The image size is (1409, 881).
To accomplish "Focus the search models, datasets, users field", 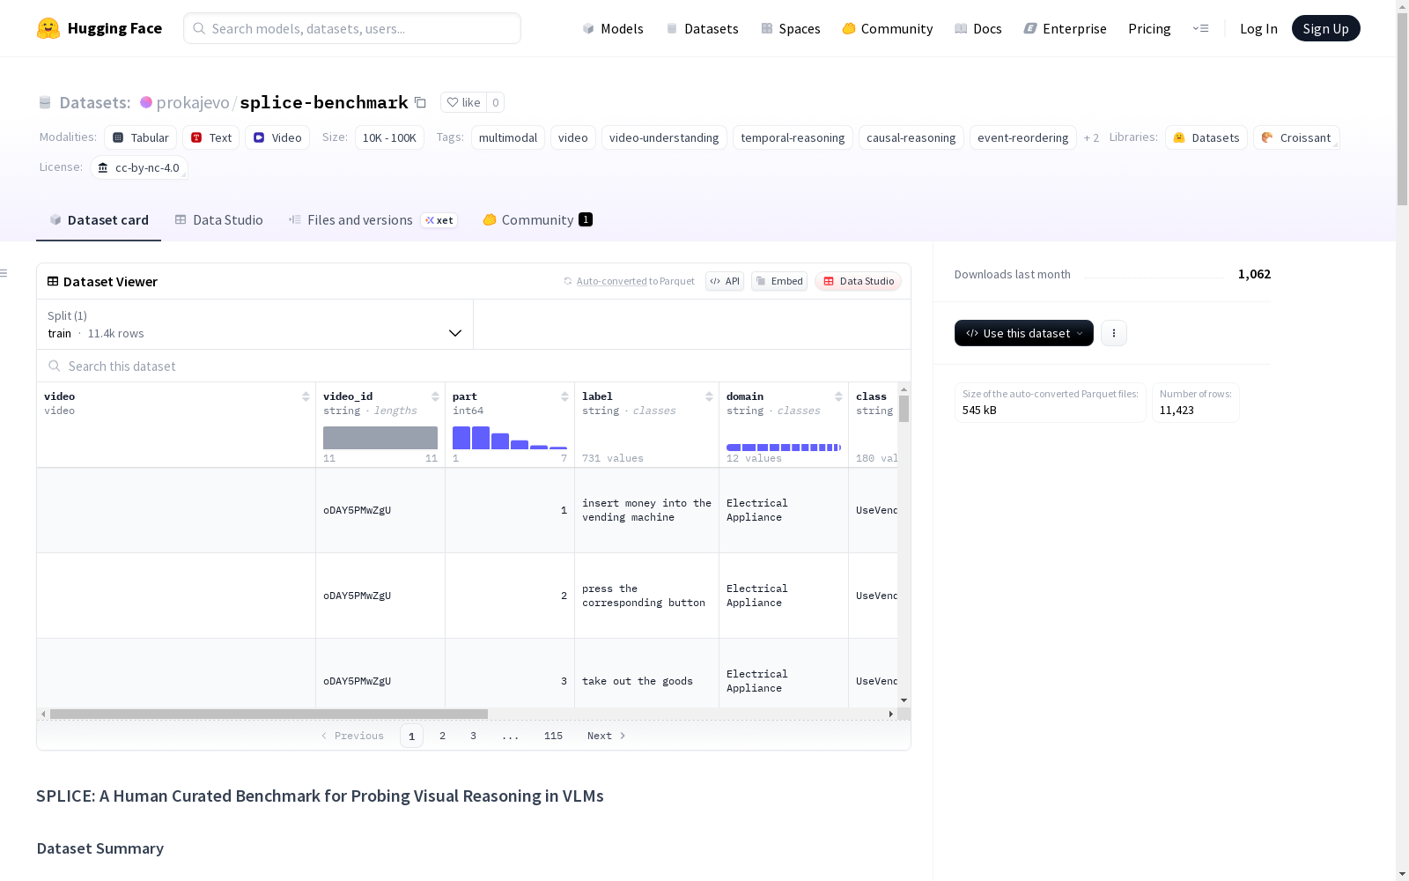I will (352, 28).
